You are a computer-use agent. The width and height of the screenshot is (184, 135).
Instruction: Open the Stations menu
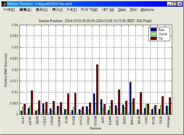click(147, 10)
